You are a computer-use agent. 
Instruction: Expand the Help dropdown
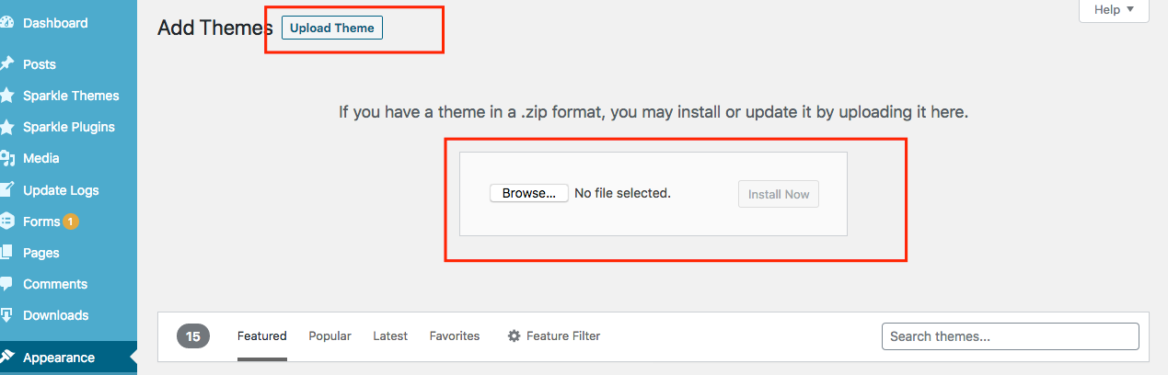[x=1114, y=10]
